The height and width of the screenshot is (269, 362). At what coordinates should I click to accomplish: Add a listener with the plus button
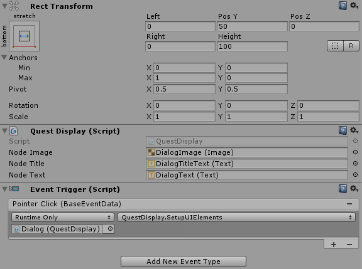[x=333, y=245]
